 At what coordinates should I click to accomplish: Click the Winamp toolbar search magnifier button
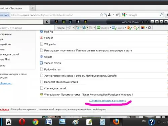47,22
